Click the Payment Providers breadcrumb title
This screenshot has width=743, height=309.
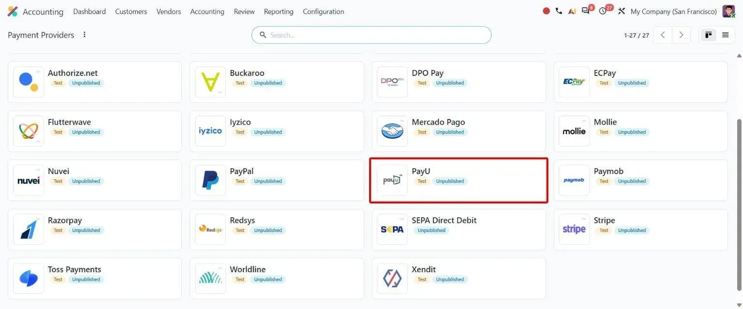tap(41, 35)
